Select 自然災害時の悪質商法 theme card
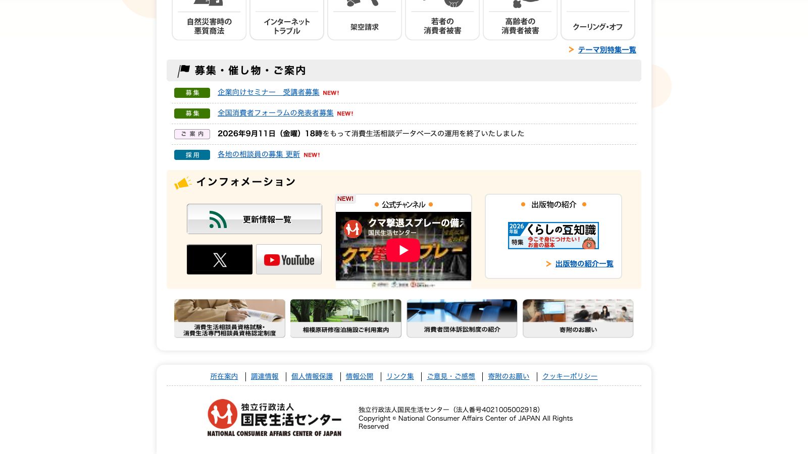Screen dimensions: 808x454 coord(209,20)
